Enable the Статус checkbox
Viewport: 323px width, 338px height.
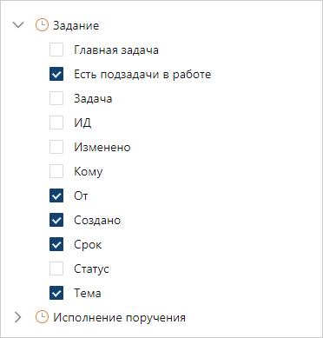point(56,268)
